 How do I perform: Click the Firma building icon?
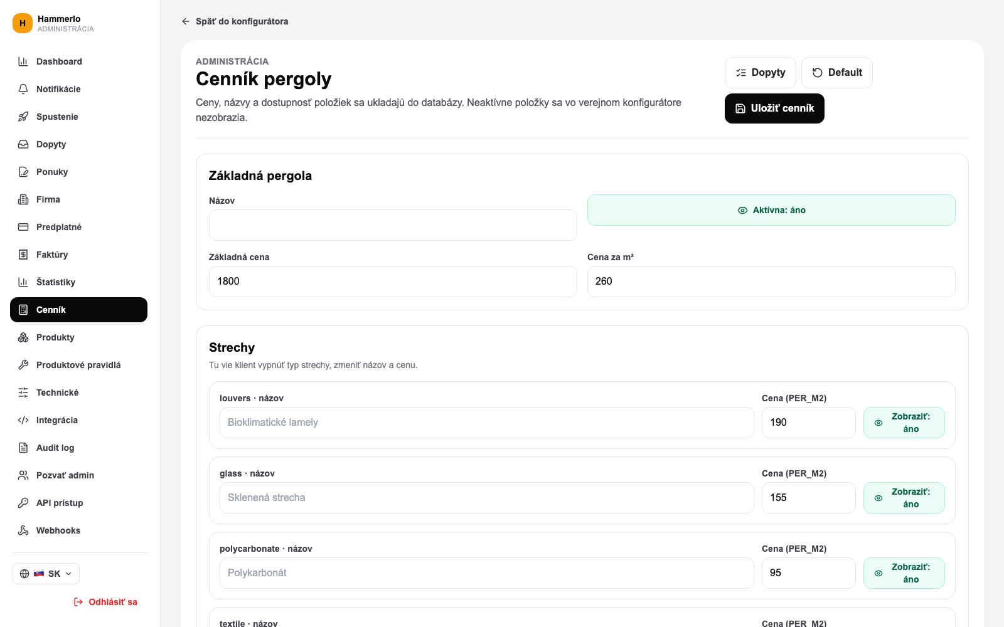pos(23,199)
